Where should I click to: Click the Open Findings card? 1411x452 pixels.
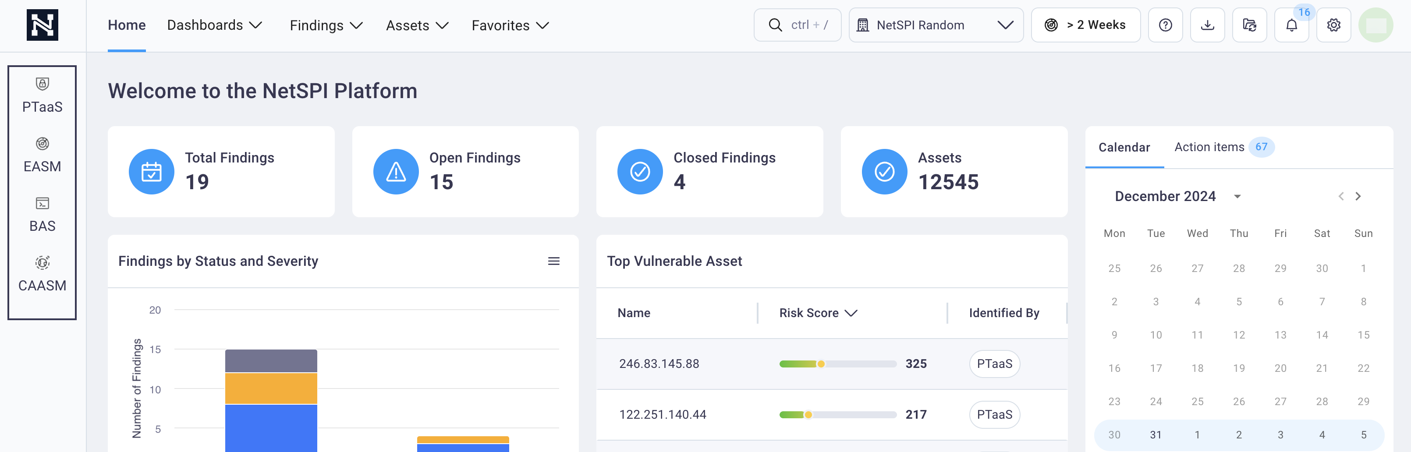pyautogui.click(x=465, y=172)
